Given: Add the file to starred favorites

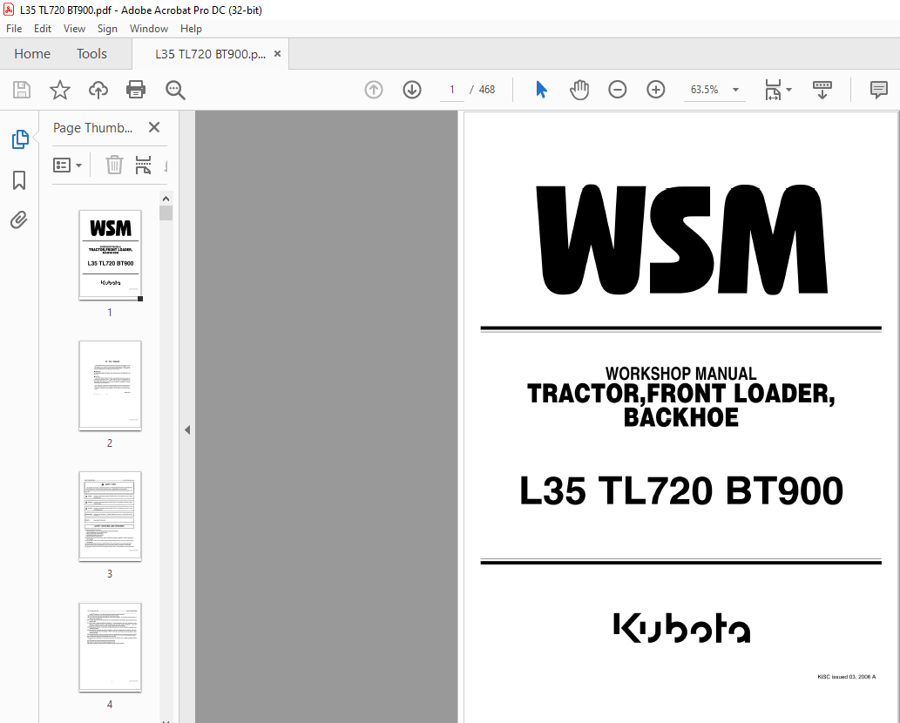Looking at the screenshot, I should click(60, 90).
